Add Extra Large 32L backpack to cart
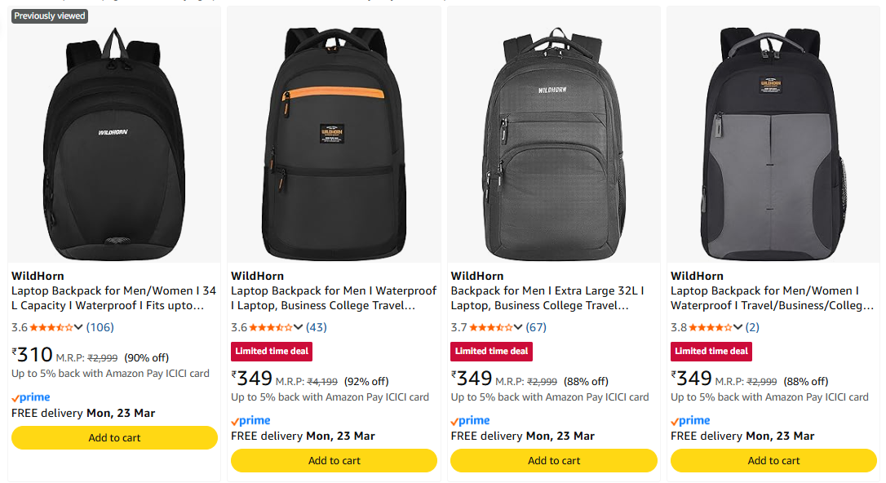886x483 pixels. (554, 461)
